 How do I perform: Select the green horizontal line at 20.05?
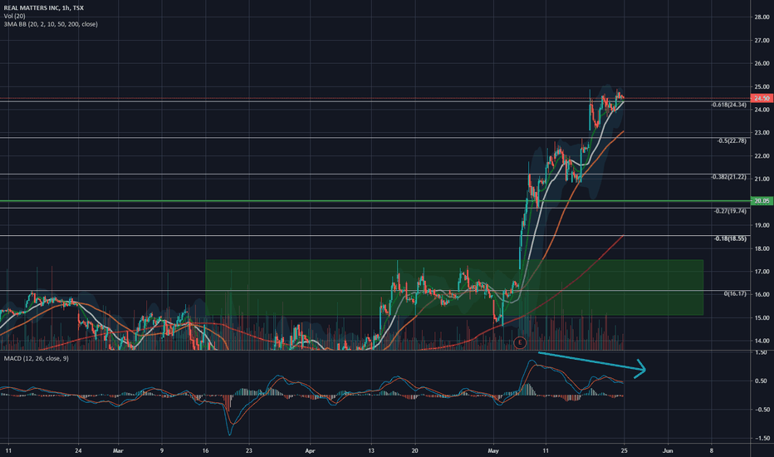tap(375, 201)
